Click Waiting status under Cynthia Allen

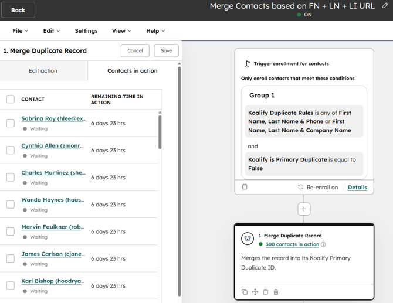click(x=35, y=156)
